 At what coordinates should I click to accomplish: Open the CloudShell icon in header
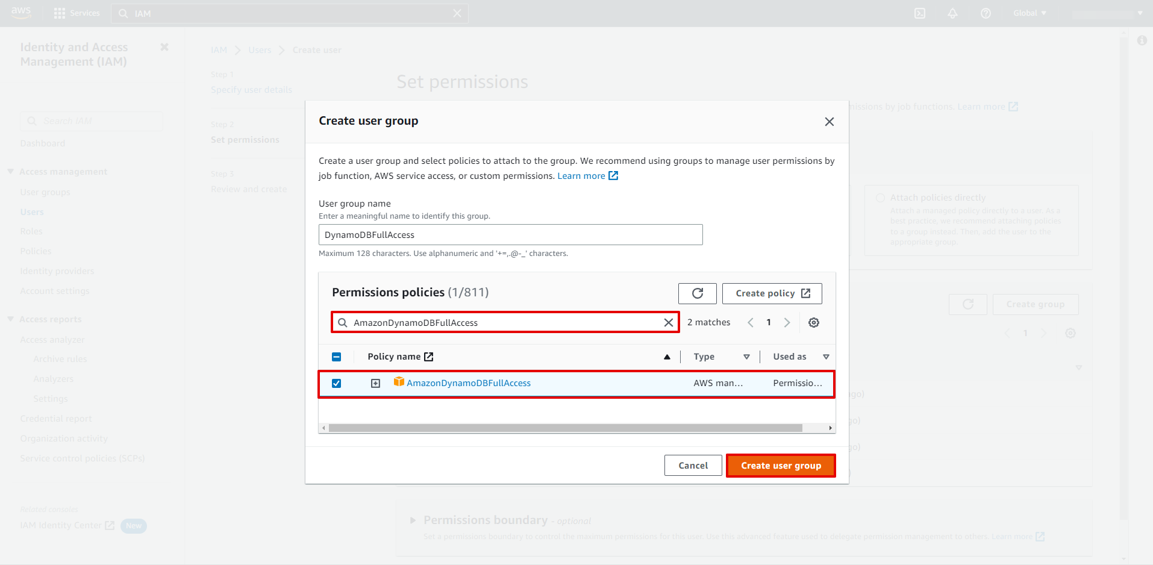pos(920,13)
